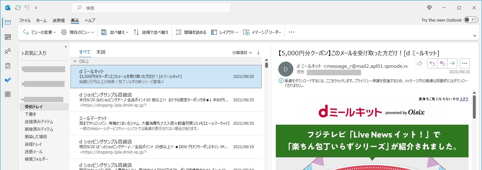Open the Tasks clipboard icon
Image resolution: width=482 pixels, height=170 pixels.
point(8,66)
